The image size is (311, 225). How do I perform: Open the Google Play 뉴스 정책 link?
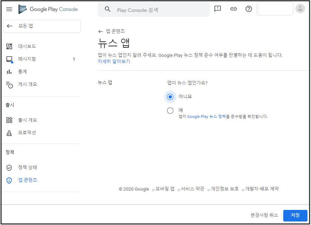(206, 117)
